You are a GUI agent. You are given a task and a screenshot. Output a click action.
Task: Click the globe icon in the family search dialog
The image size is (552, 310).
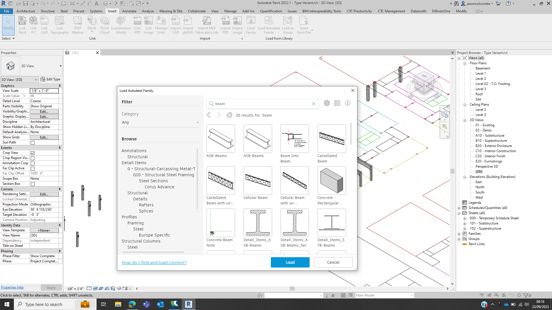tap(327, 103)
